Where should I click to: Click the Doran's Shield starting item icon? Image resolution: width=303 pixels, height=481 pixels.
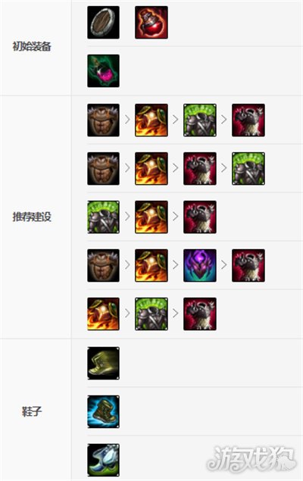103,23
